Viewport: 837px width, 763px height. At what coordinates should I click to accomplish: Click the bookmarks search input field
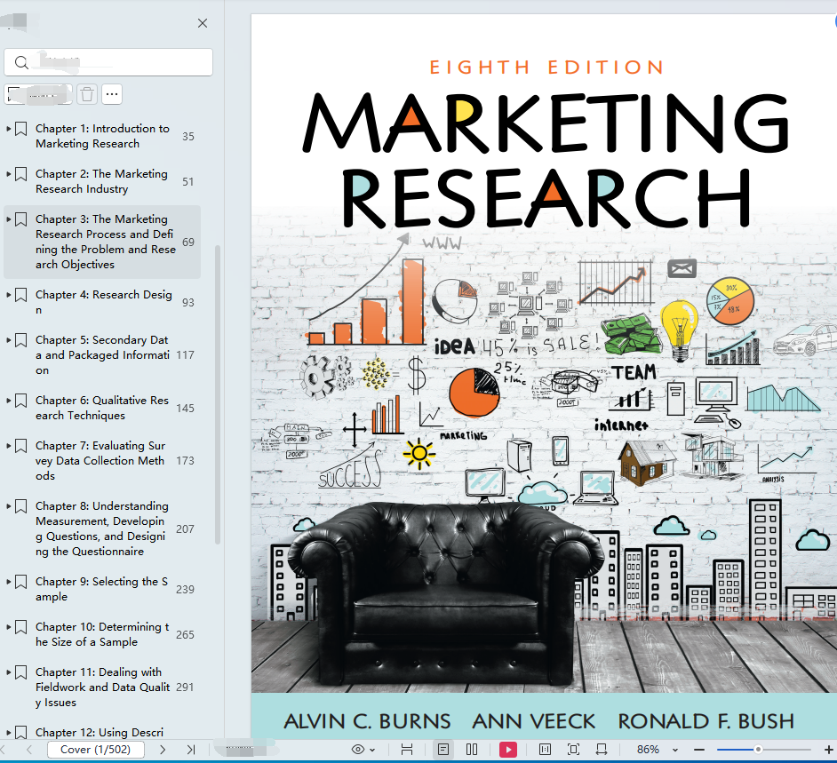tap(108, 62)
